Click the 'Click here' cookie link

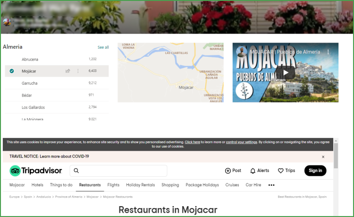click(x=193, y=142)
